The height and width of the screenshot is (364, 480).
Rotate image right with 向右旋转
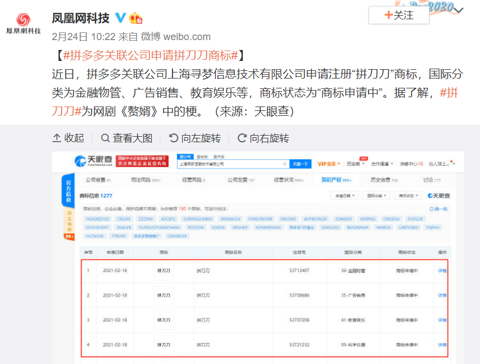[x=263, y=138]
